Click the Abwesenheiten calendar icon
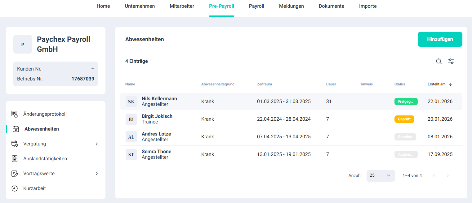The width and height of the screenshot is (472, 203). 16,129
